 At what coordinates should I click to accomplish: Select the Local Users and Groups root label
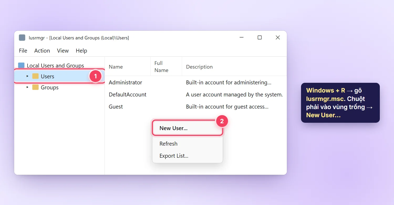(55, 66)
